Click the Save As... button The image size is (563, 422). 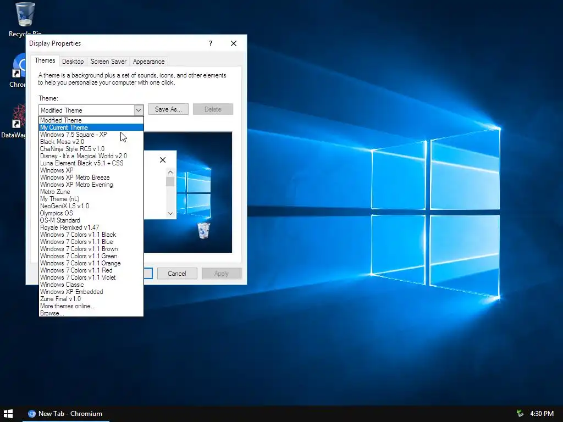click(x=168, y=109)
